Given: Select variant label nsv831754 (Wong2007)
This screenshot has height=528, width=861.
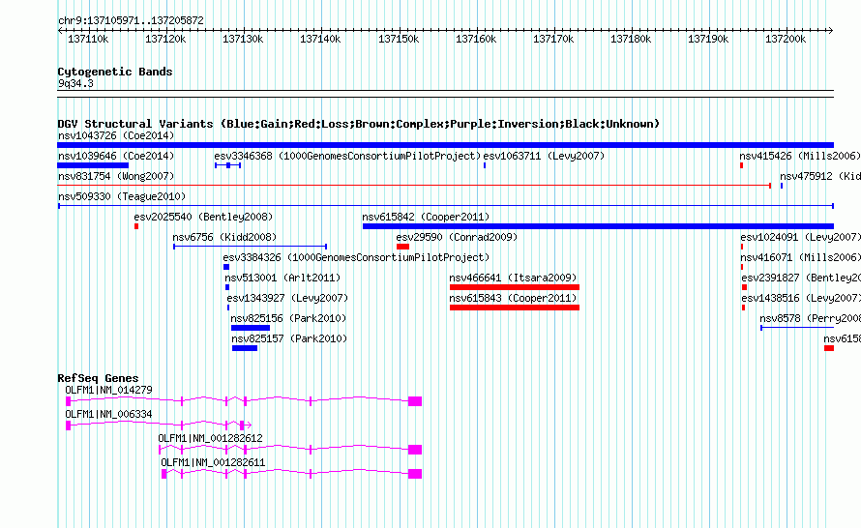Looking at the screenshot, I should tap(116, 176).
